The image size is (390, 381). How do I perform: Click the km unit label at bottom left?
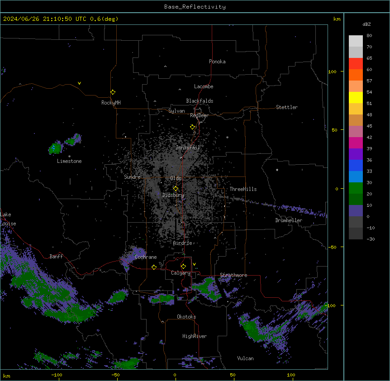tap(7, 376)
